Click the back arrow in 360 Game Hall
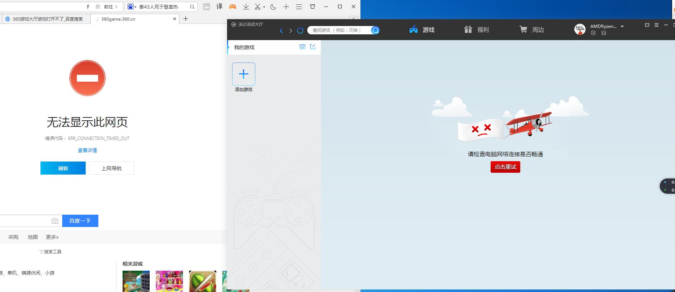The image size is (675, 292). (281, 31)
